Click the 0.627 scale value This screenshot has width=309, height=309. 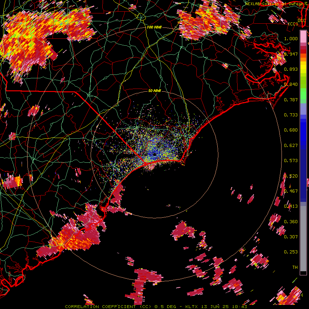pos(291,146)
